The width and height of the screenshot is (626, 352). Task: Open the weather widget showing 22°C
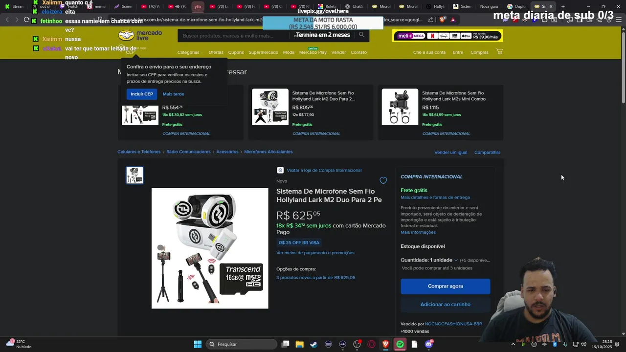pyautogui.click(x=18, y=344)
